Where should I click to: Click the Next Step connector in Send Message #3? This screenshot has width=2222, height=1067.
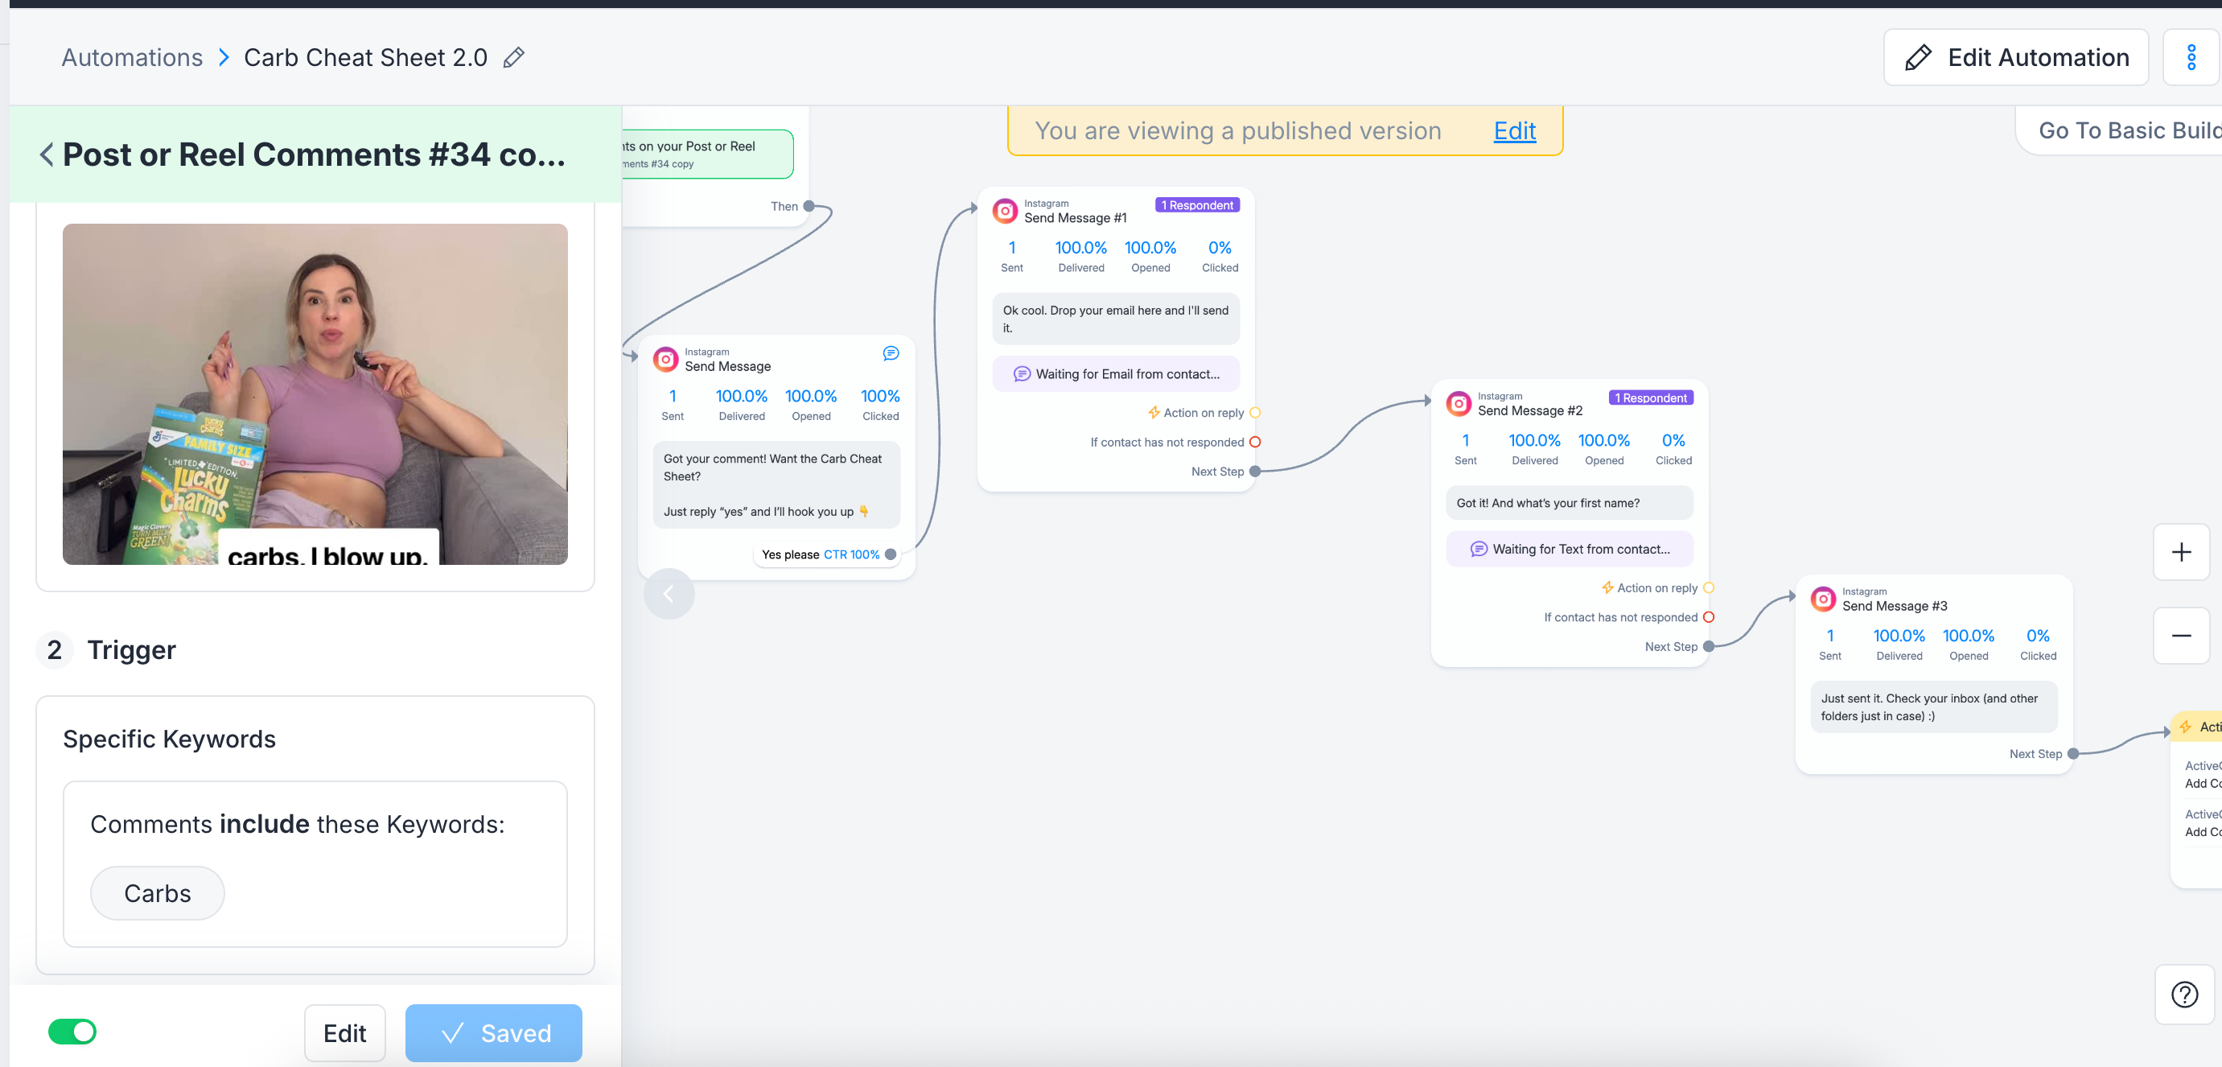(x=2073, y=755)
